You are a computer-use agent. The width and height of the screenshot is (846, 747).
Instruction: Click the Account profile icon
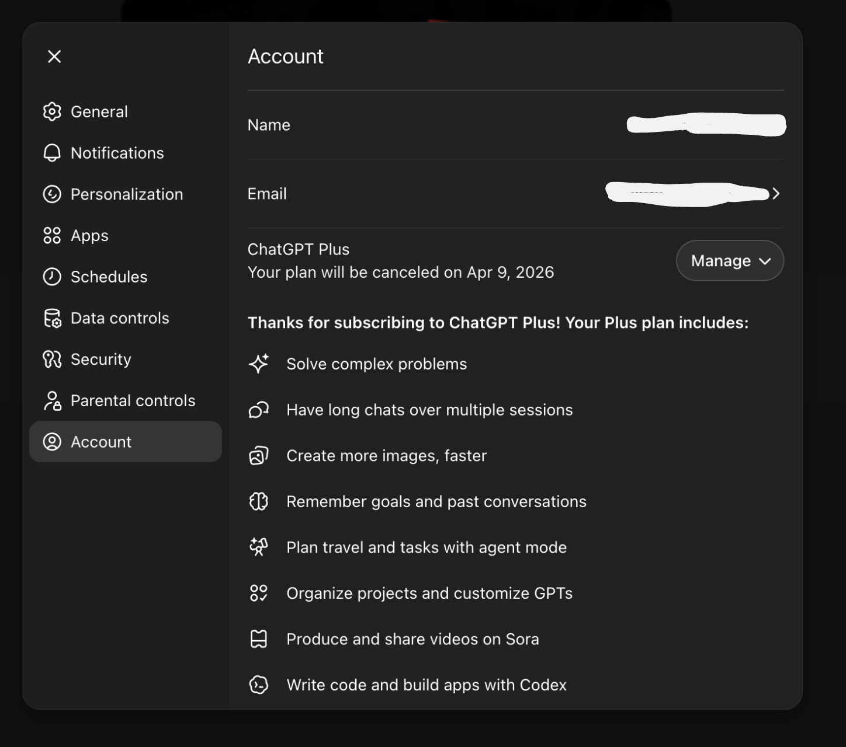[52, 442]
